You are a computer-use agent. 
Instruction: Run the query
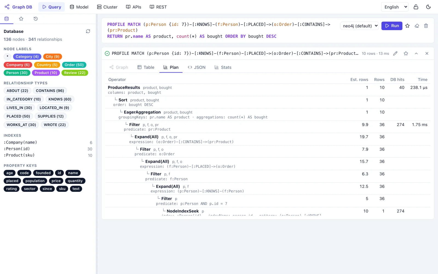click(x=392, y=26)
